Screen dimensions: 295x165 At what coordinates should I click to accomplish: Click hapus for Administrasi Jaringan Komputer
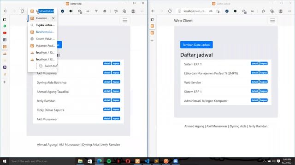pyautogui.click(x=263, y=100)
